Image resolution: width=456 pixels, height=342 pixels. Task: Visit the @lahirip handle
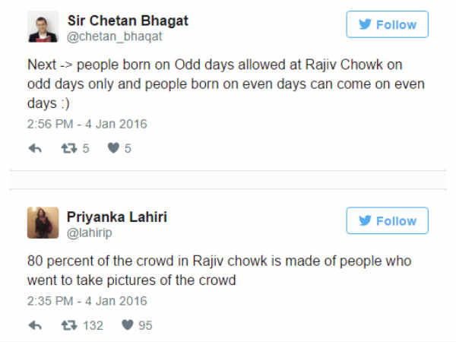pos(89,233)
